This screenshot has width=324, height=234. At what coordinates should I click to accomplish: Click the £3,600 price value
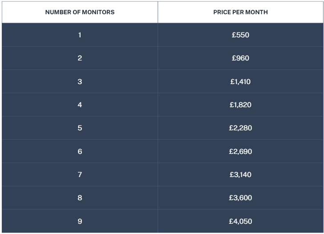click(x=240, y=198)
